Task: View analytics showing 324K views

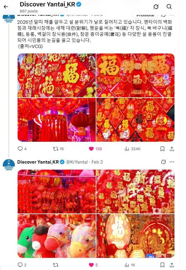Action: point(133,149)
